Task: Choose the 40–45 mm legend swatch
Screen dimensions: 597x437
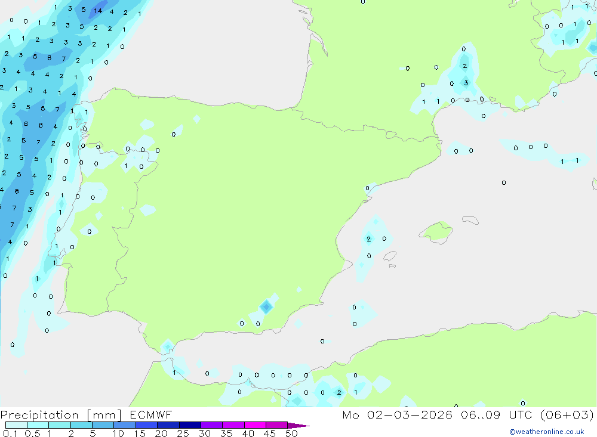Action: pos(255,425)
